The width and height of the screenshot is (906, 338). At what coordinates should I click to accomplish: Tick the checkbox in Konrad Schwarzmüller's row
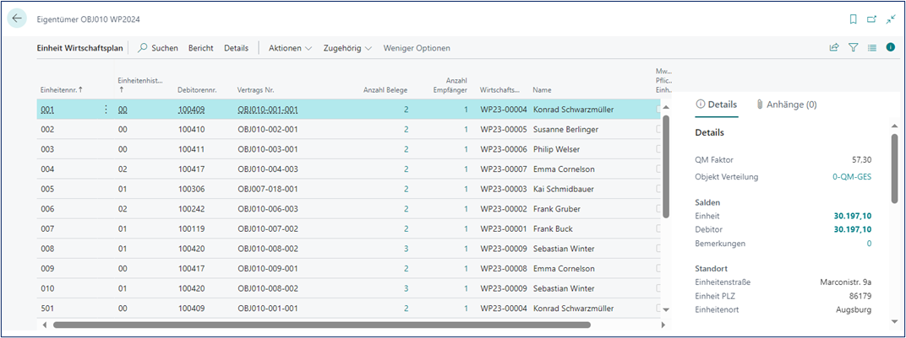660,110
